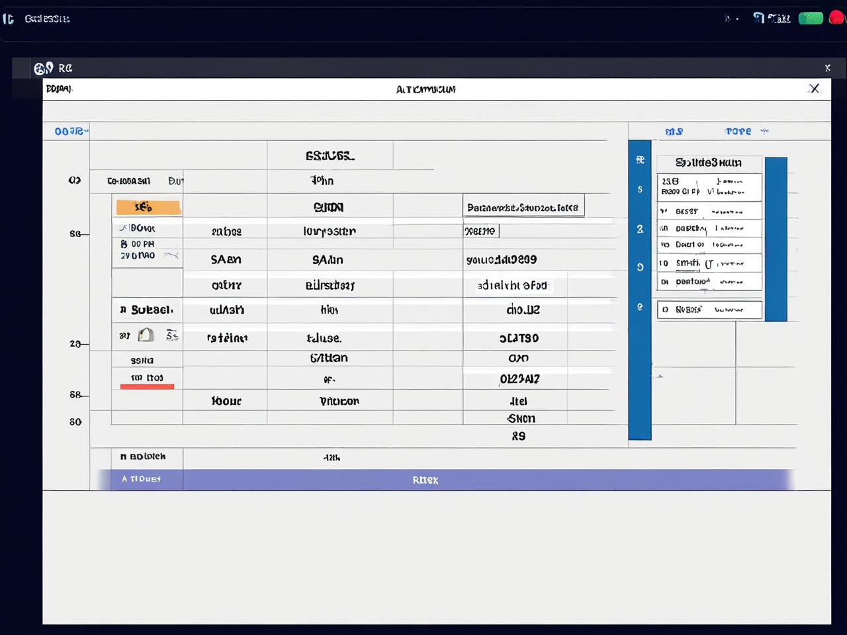Open the blue dropdown at top-left of panel

[71, 132]
